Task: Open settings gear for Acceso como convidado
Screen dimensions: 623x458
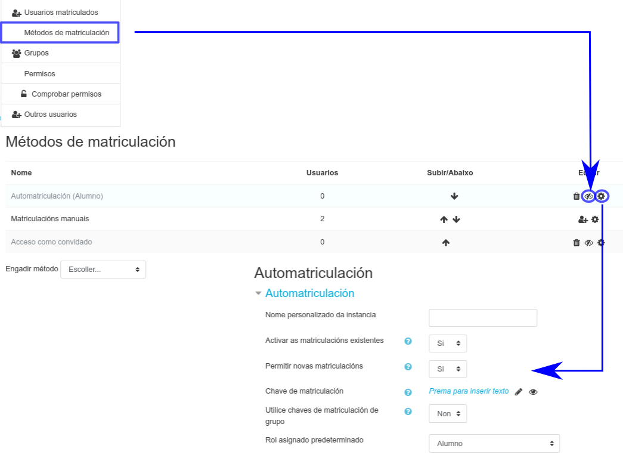Action: (601, 243)
